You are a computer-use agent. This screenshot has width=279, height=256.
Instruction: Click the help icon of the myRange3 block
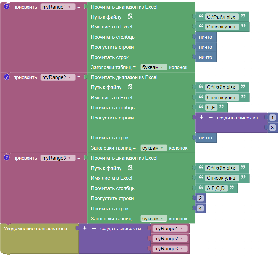click(x=7, y=157)
